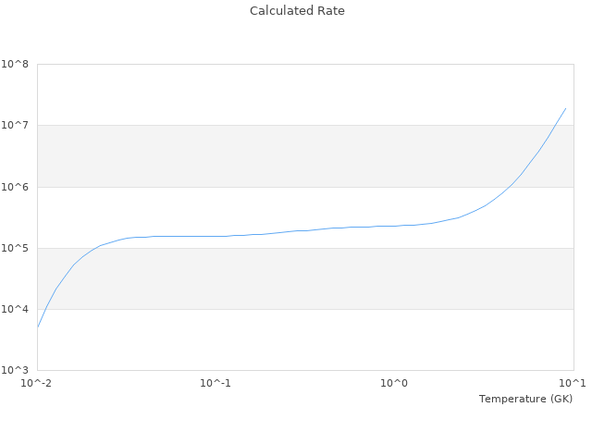Click the blue curve's top-right endpoint
This screenshot has height=444, width=592.
pyautogui.click(x=565, y=108)
